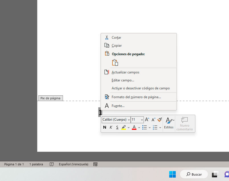Screen dimensions: 229x181
Task: Decrease font size with the smaller A icon
Action: [x=153, y=120]
